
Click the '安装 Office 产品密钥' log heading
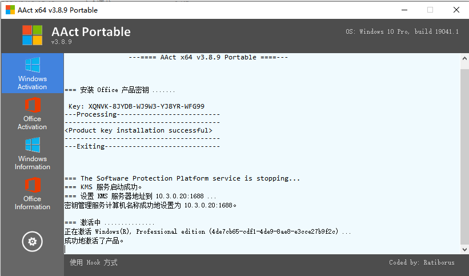tap(119, 90)
